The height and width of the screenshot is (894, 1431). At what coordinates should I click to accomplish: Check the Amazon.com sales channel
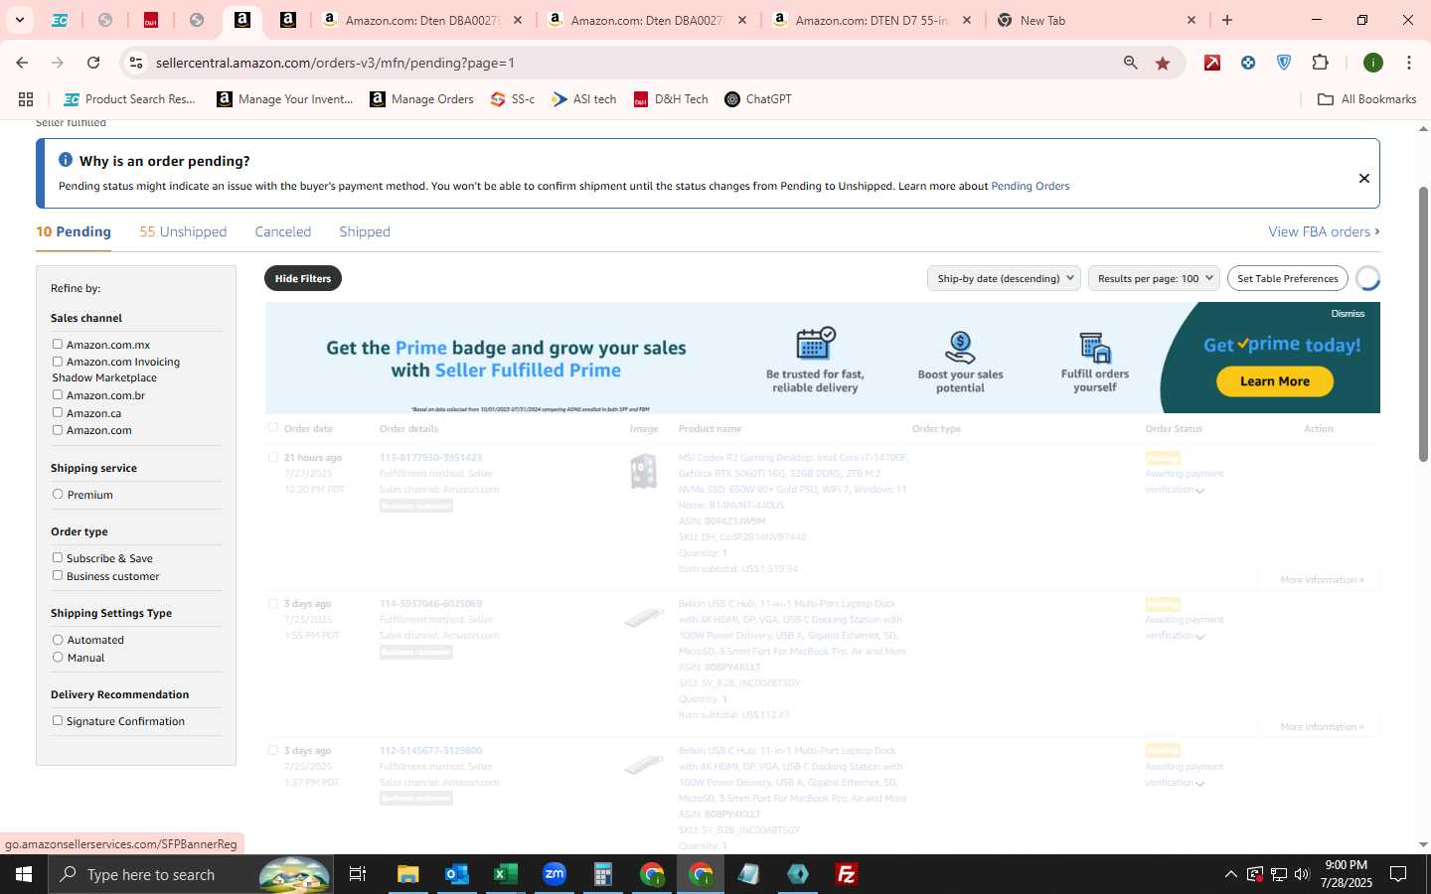[58, 430]
